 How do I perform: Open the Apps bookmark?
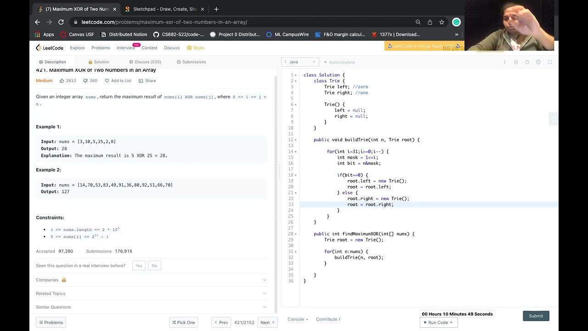[45, 34]
